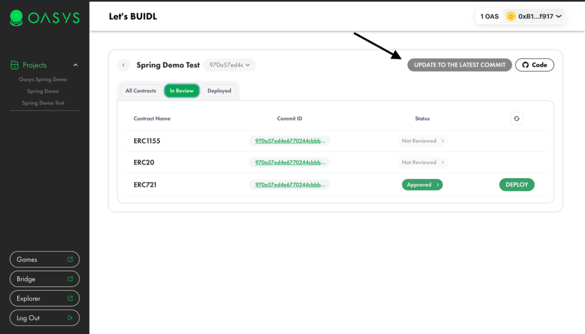
Task: Deploy the ERC721 contract
Action: coord(516,184)
